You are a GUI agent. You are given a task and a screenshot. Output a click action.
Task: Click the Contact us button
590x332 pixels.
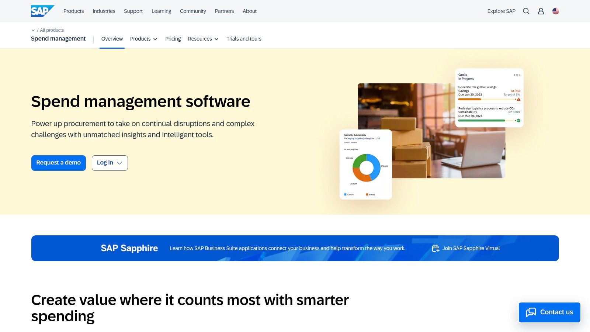point(549,312)
